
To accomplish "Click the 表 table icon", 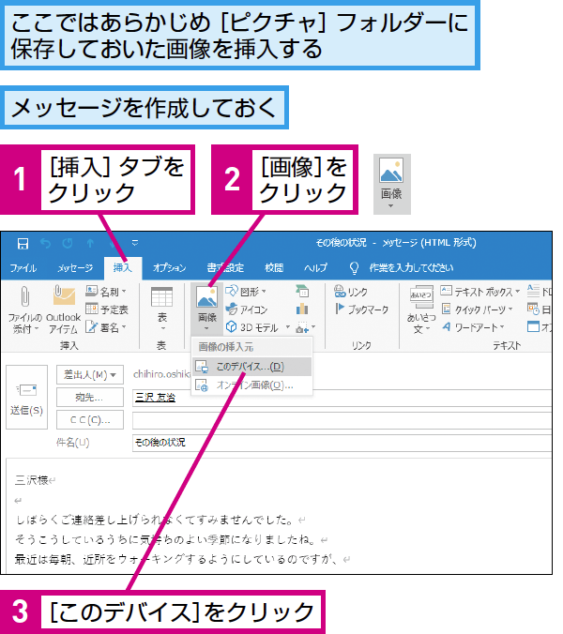I will coord(161,296).
